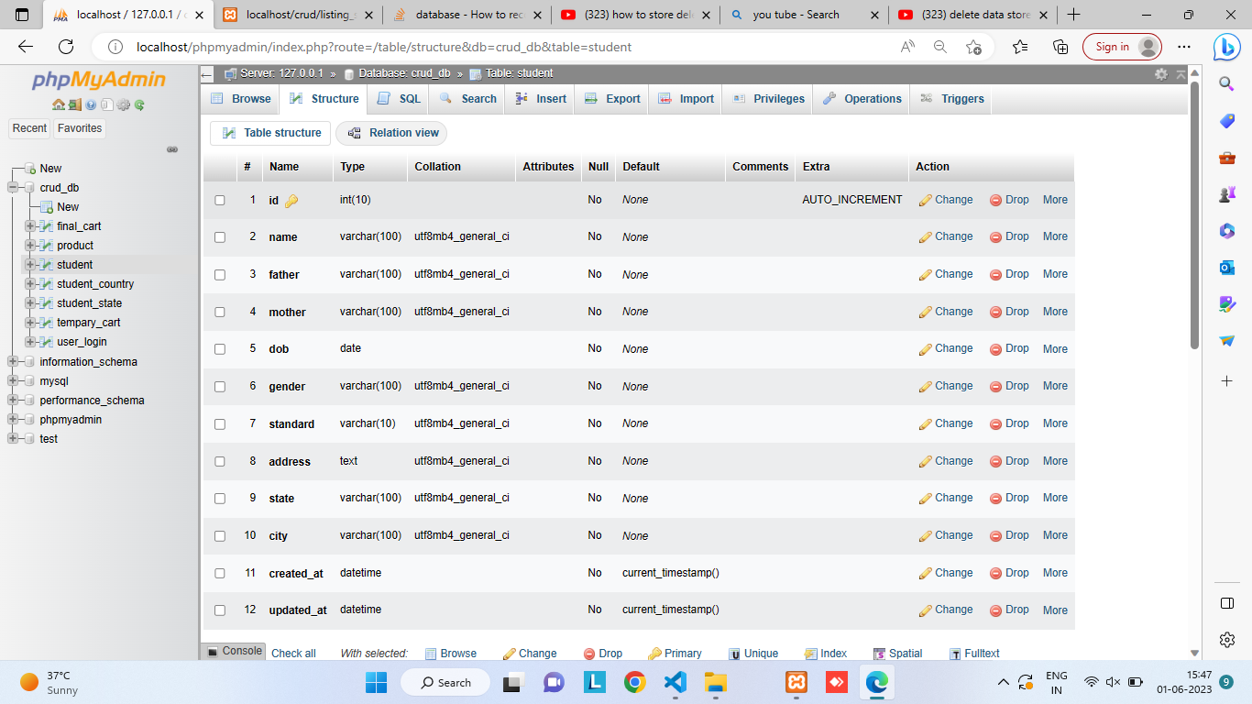This screenshot has height=704, width=1252.
Task: Open More dropdown for created_at column
Action: click(x=1055, y=573)
